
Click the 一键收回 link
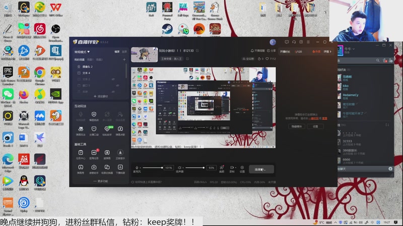click(313, 119)
